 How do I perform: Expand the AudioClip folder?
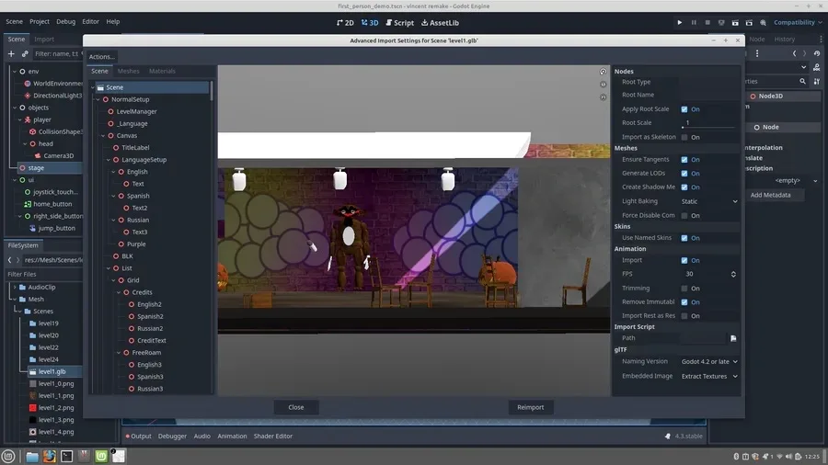(x=14, y=288)
